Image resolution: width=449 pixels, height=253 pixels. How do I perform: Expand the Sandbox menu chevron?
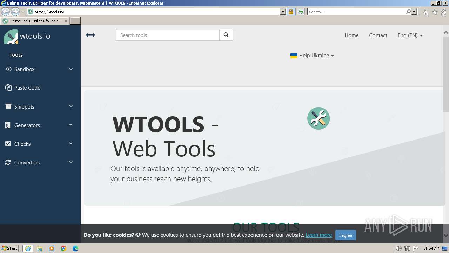tap(71, 69)
